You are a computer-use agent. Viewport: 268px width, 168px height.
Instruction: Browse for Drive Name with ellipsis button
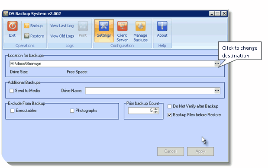217,91
